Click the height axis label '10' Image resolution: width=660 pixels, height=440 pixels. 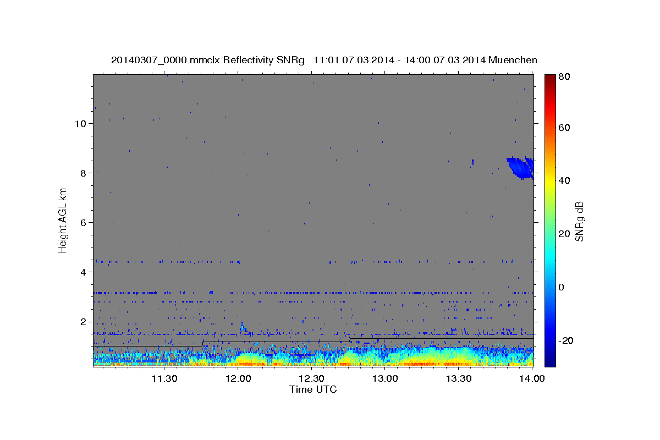tap(80, 123)
